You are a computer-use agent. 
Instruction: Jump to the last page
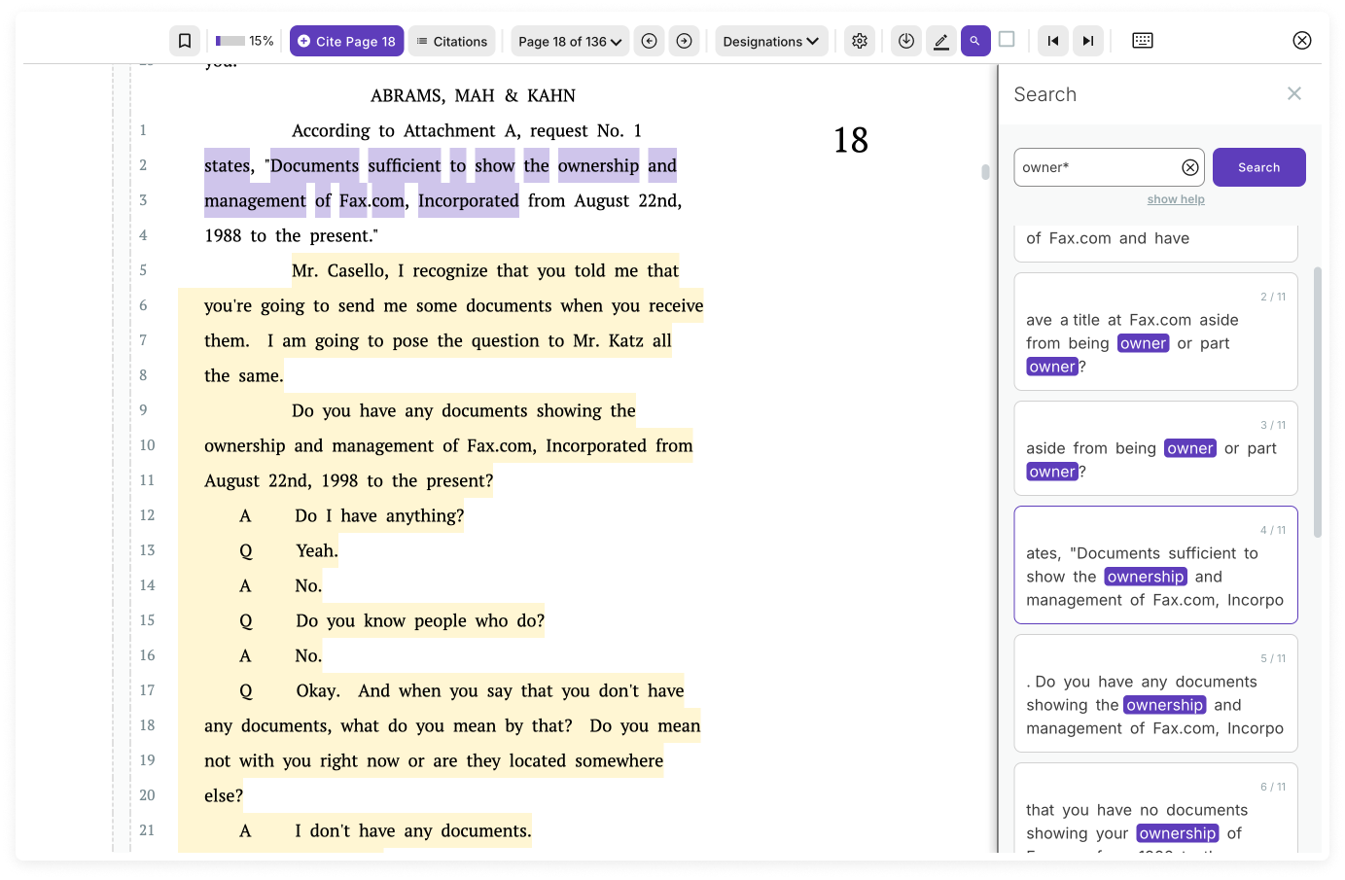click(x=1087, y=40)
